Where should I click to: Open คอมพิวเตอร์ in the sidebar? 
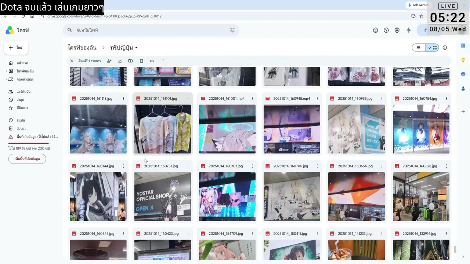click(x=25, y=79)
